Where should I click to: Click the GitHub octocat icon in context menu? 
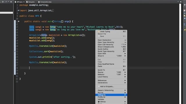pyautogui.click(x=99, y=102)
